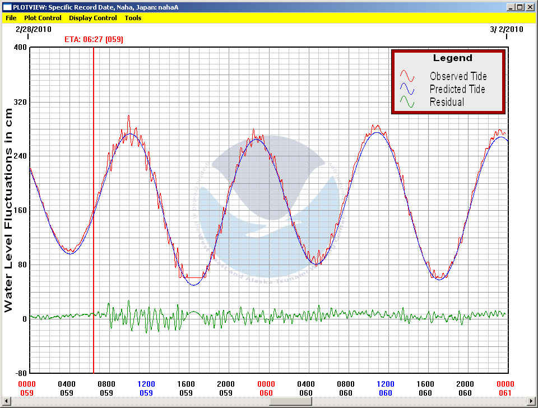Click the '0400 059' time label
This screenshot has width=538, height=408.
coord(67,388)
